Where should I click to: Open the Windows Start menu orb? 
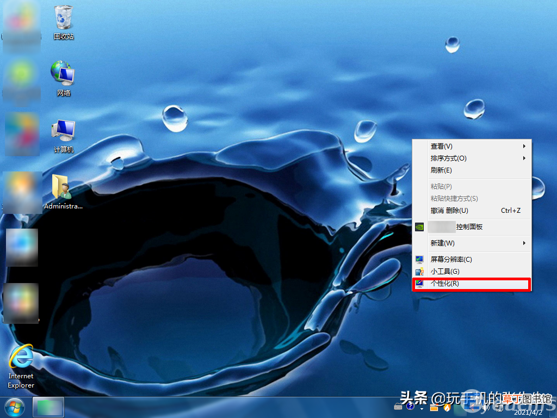tap(15, 407)
